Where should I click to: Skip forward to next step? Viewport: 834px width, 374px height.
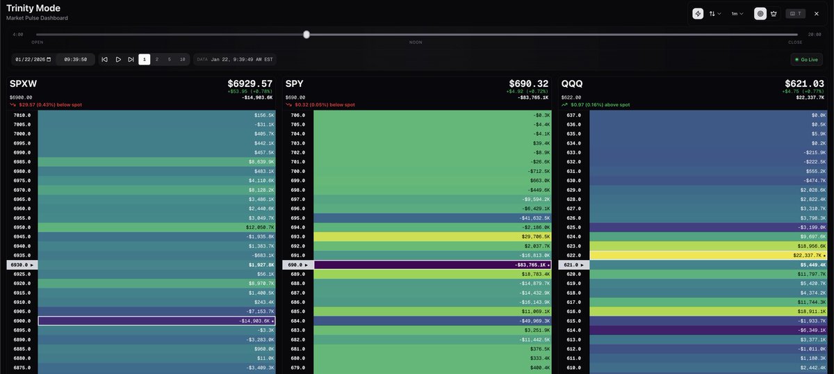pyautogui.click(x=131, y=60)
